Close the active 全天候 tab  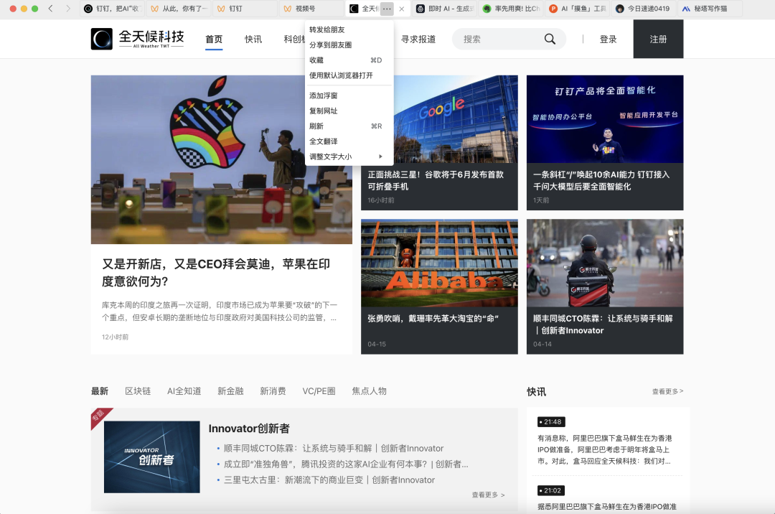point(401,9)
